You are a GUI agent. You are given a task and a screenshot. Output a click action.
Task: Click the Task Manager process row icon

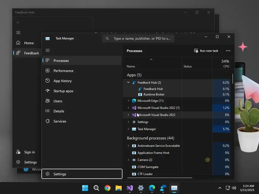click(134, 129)
